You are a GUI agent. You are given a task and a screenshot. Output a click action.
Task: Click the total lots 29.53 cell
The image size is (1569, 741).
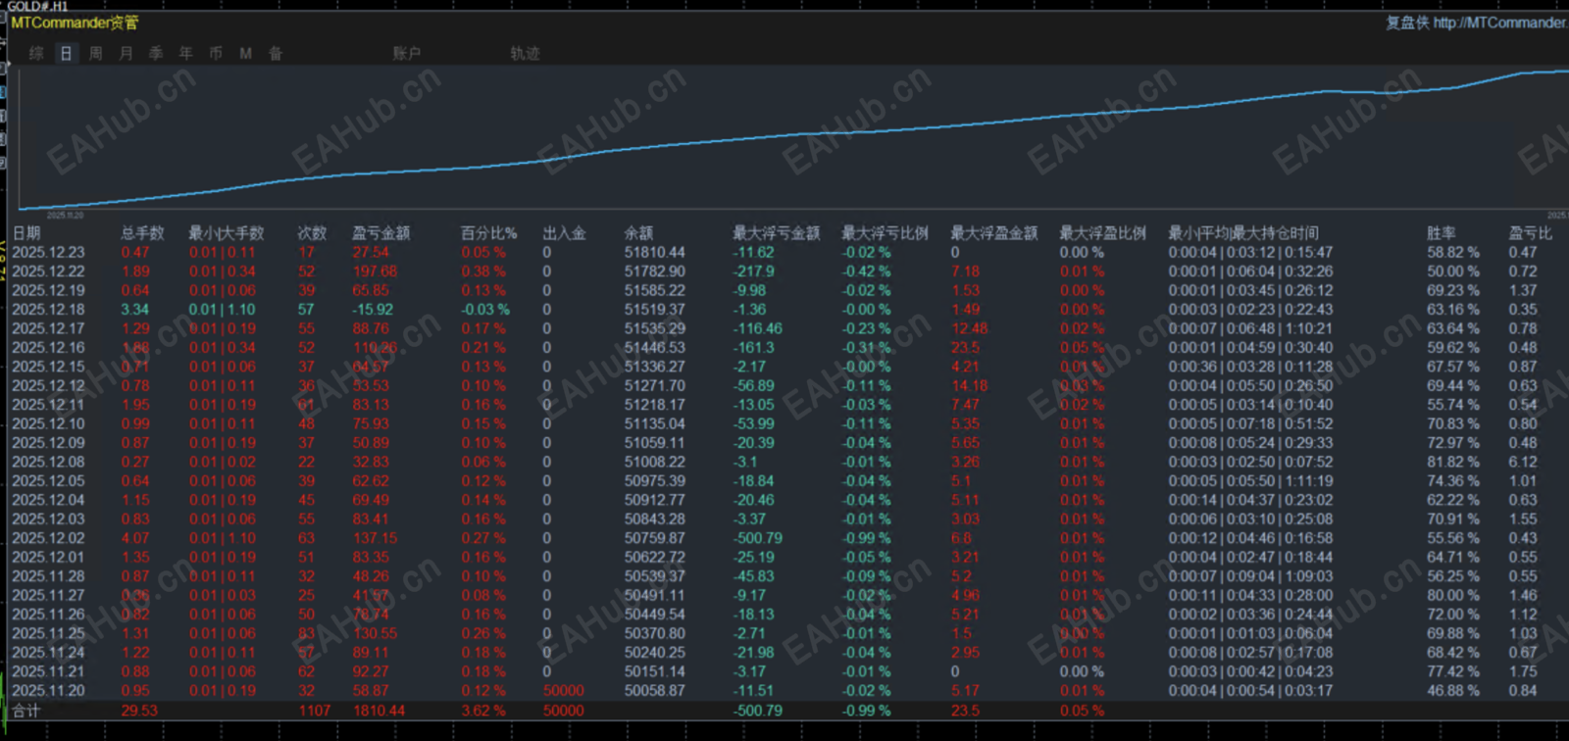pos(139,711)
